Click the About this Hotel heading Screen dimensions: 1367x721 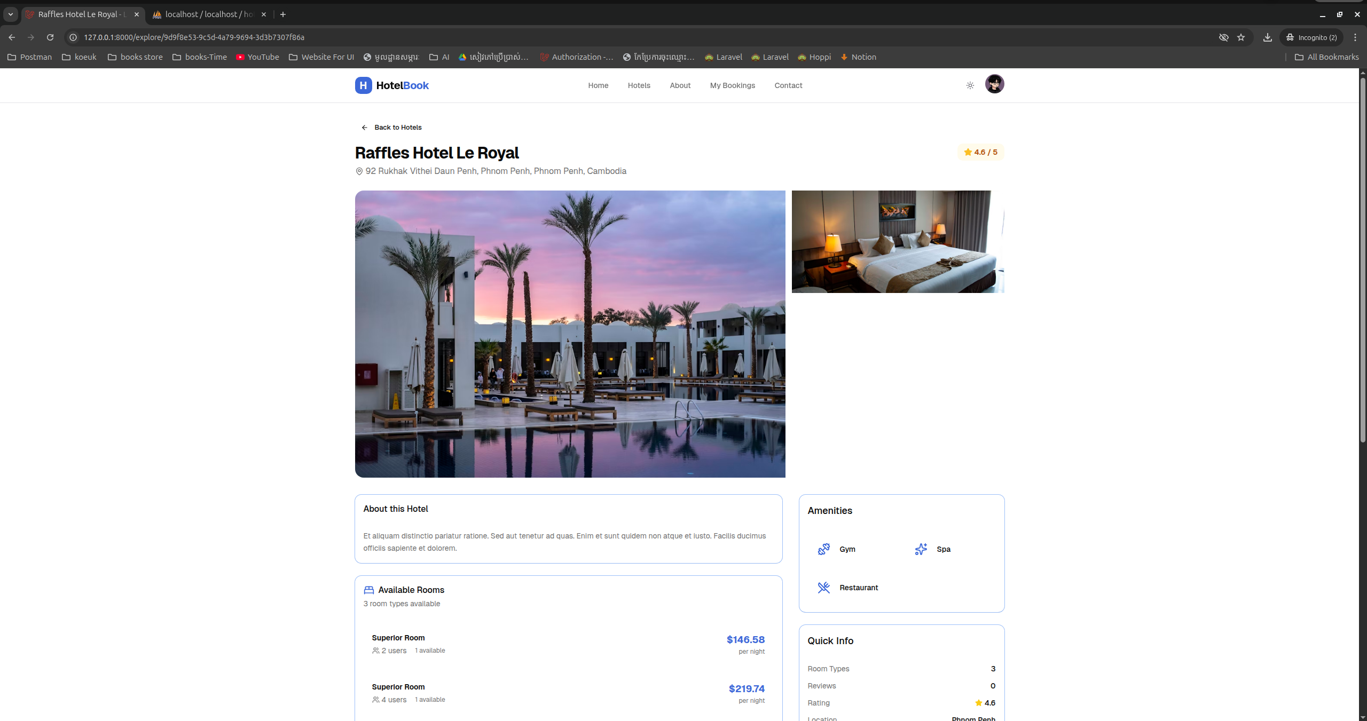click(x=396, y=509)
